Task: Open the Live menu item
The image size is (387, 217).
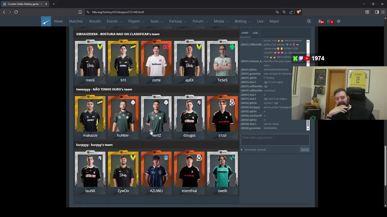Action: point(260,21)
